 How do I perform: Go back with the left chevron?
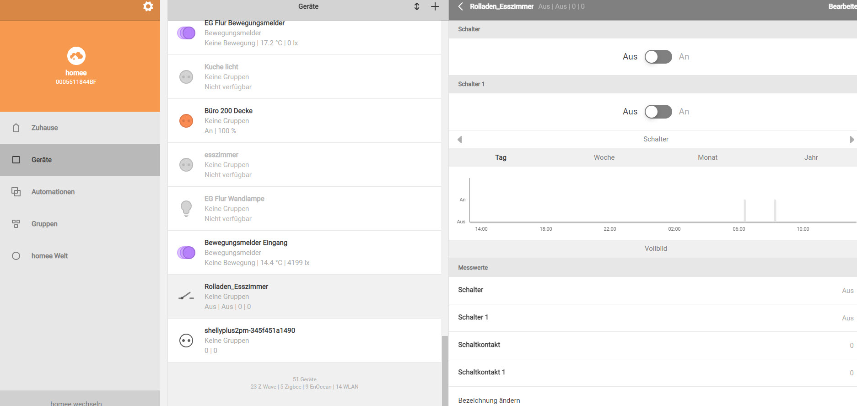[461, 6]
